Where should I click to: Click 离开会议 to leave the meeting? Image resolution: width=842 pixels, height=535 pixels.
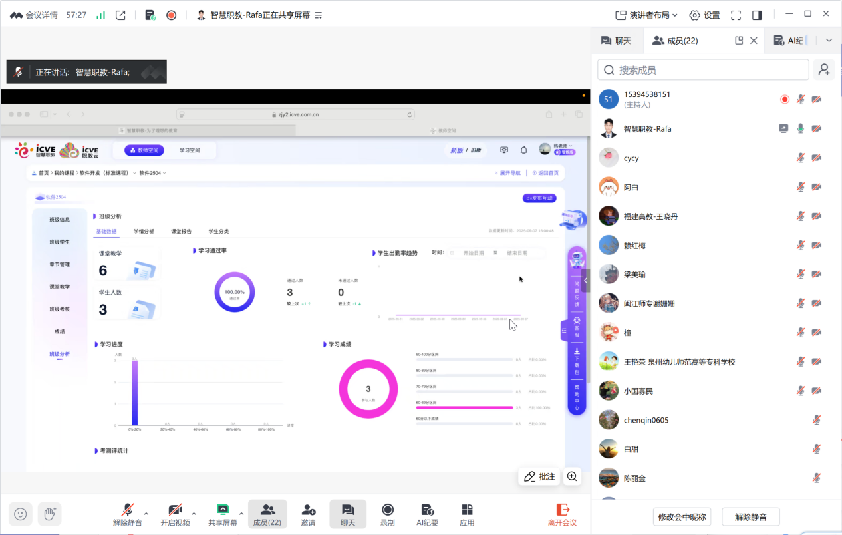562,514
